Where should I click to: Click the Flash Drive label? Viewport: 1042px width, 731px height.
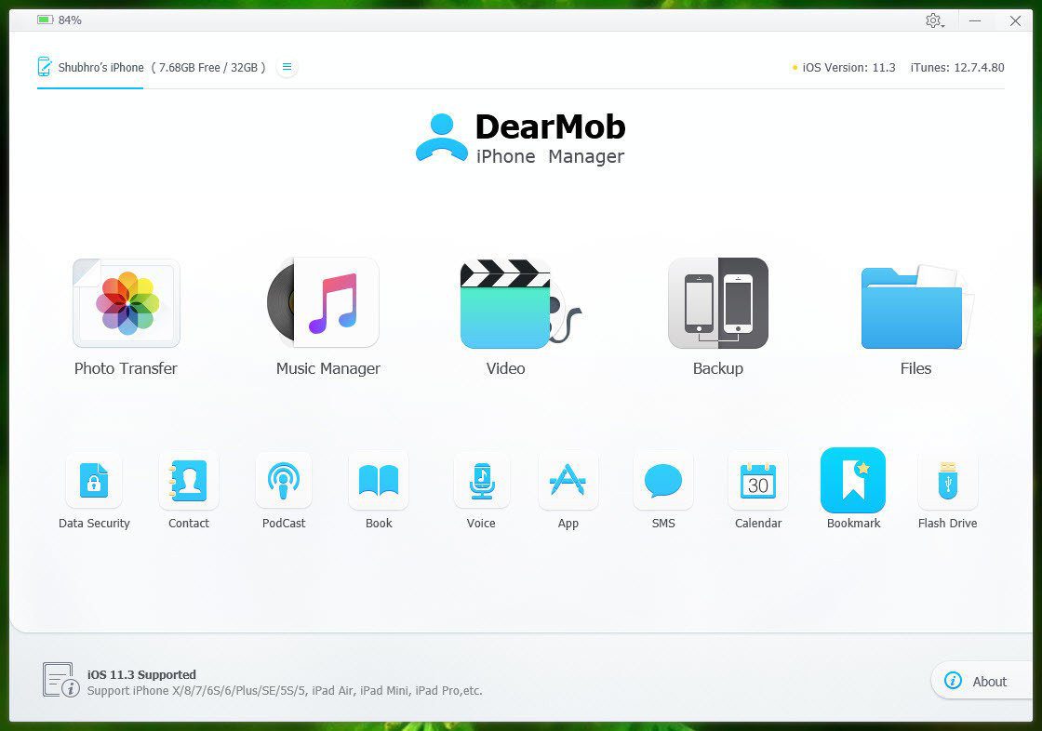click(948, 523)
